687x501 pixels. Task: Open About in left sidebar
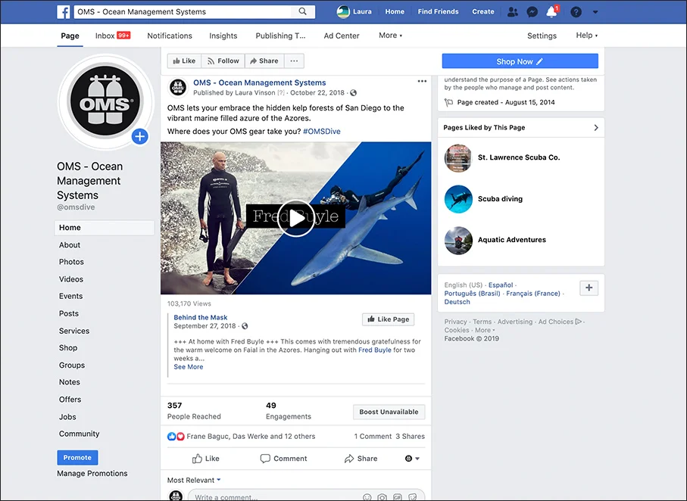(70, 244)
